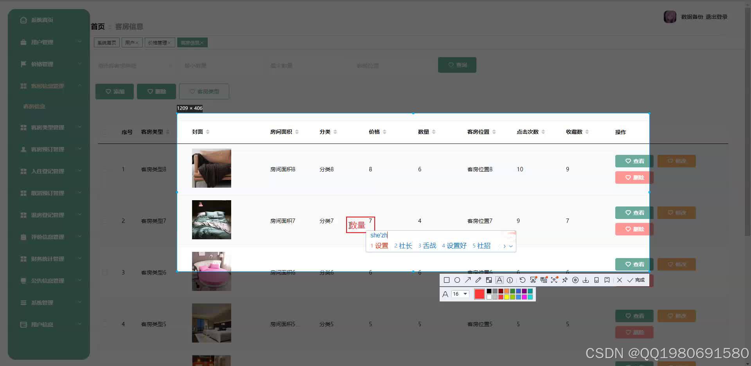Select the rectangle tool in the annotation toolbar
The width and height of the screenshot is (751, 366).
tap(446, 280)
